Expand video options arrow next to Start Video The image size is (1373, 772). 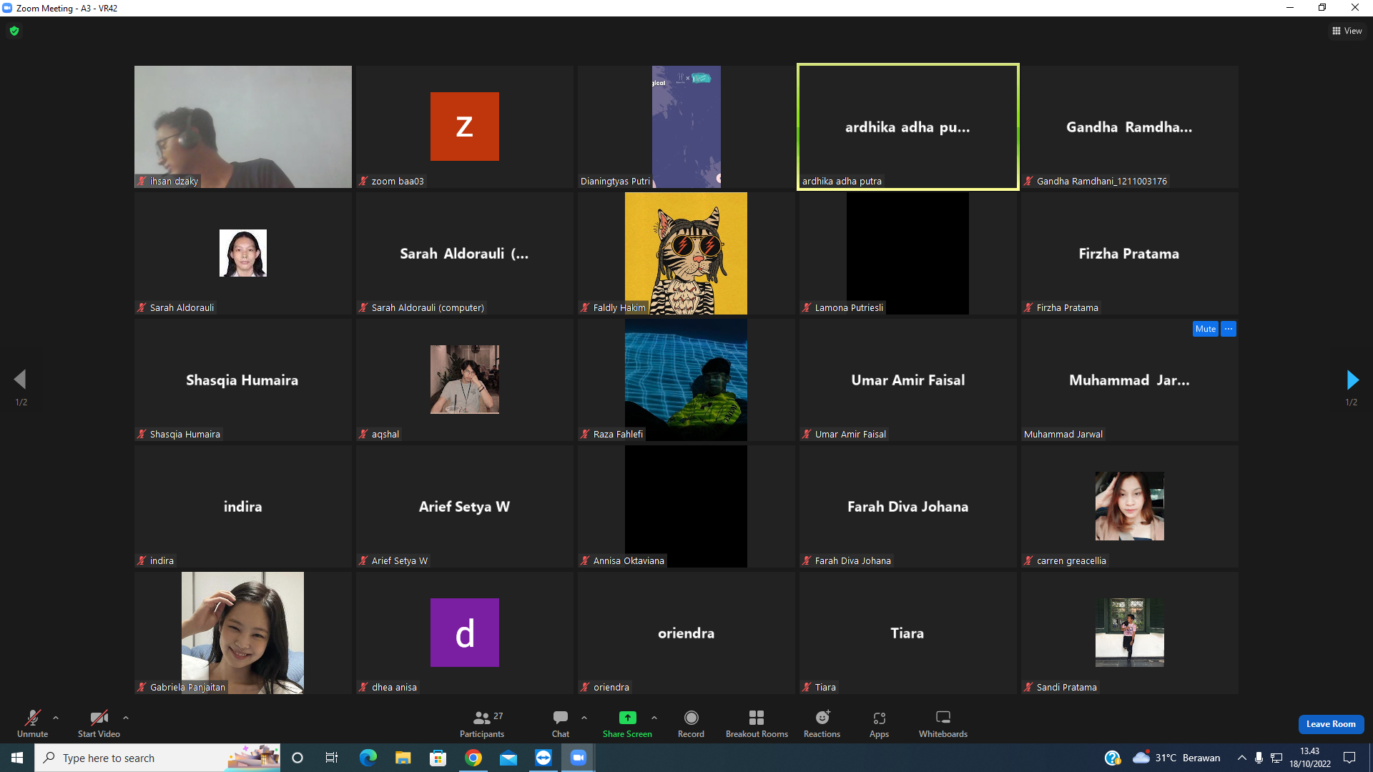(x=126, y=718)
